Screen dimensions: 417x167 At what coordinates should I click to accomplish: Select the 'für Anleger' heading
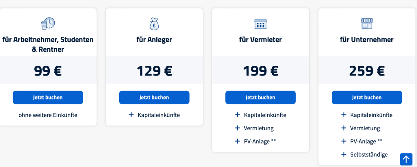pyautogui.click(x=154, y=40)
